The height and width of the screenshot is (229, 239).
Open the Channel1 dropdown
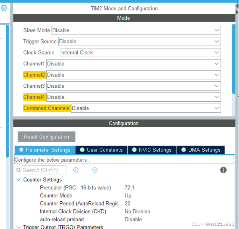(x=134, y=64)
